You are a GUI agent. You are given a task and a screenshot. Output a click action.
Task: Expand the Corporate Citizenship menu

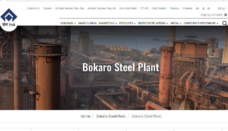(x=201, y=23)
